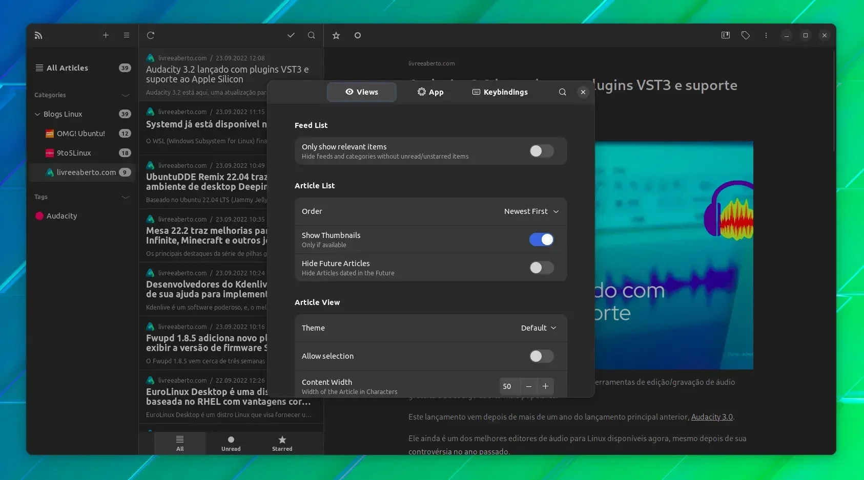The image size is (864, 480).
Task: Open reader mode icon in article header
Action: click(x=726, y=35)
